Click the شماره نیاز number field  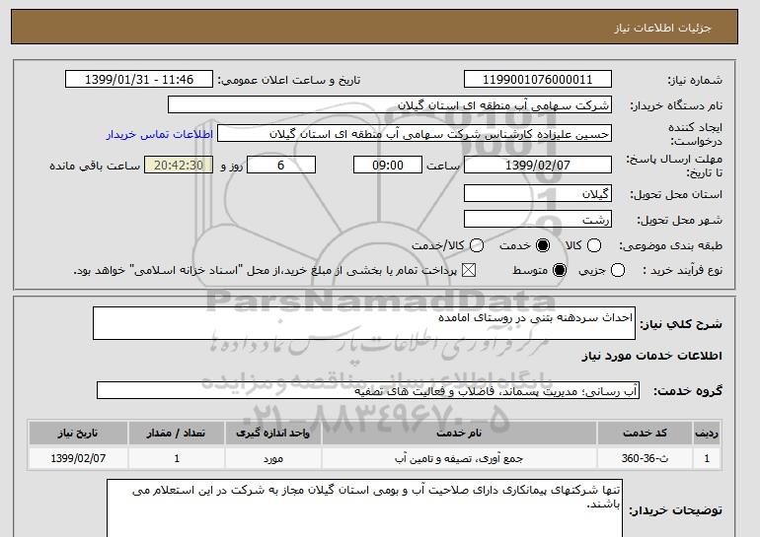point(538,80)
